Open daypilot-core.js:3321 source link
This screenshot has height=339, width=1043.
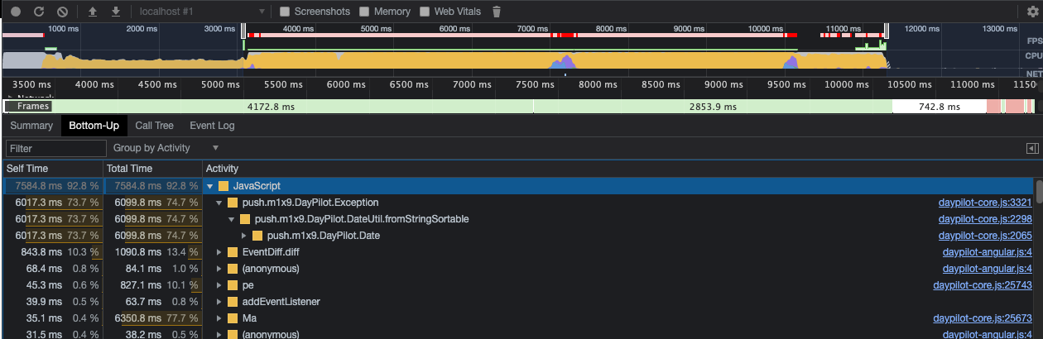pos(985,203)
